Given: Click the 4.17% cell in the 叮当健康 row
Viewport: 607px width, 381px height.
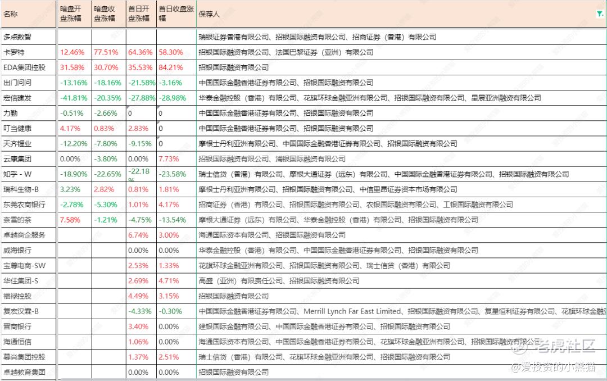Looking at the screenshot, I should (x=74, y=129).
